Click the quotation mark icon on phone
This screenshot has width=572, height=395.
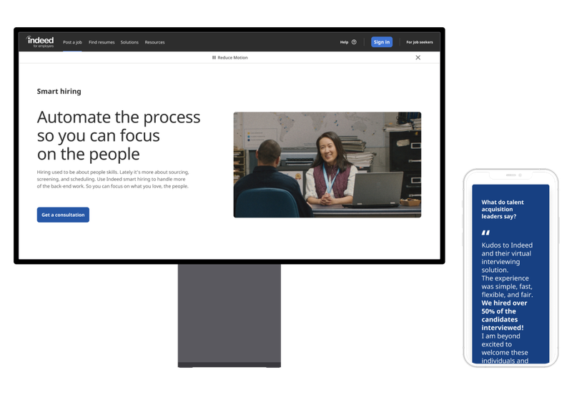(x=485, y=233)
